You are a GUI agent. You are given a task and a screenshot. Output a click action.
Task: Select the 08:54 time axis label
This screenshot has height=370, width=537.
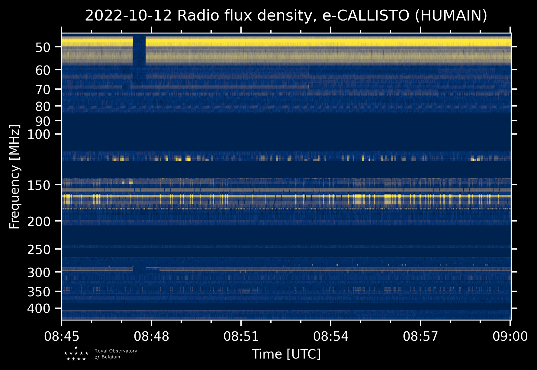tap(331, 336)
